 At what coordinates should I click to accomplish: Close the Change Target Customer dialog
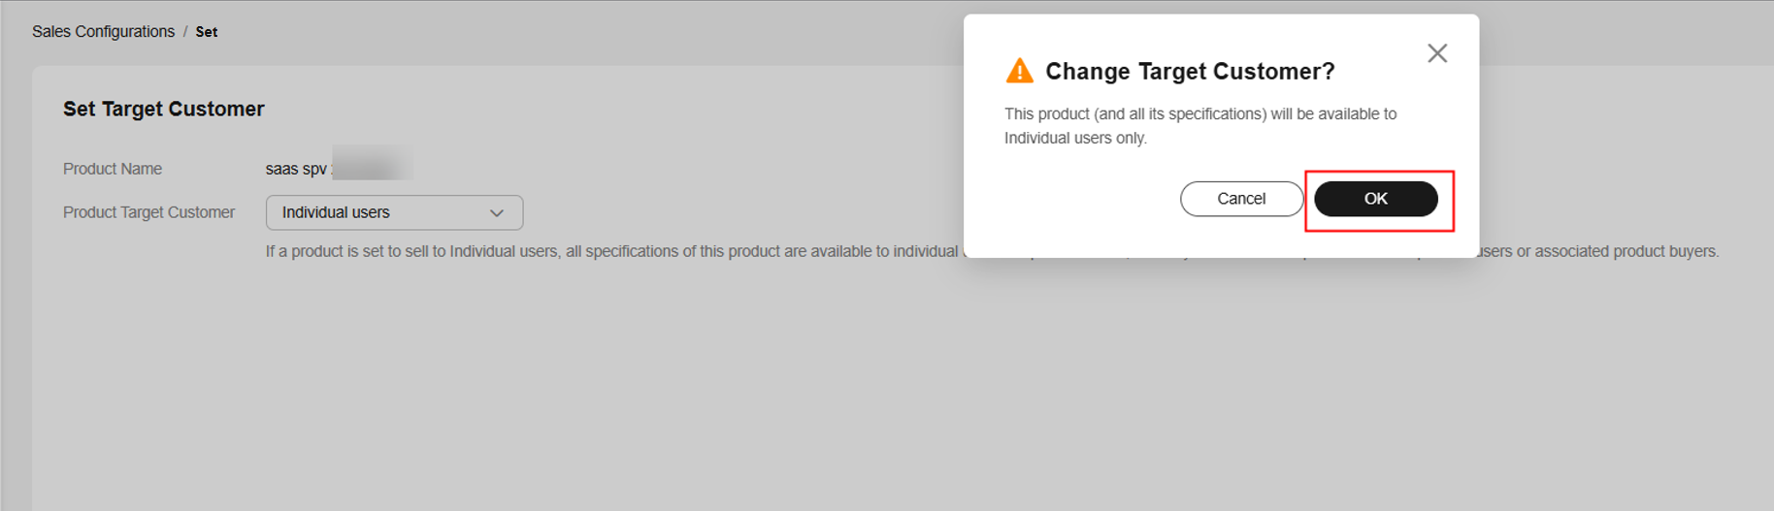1436,53
